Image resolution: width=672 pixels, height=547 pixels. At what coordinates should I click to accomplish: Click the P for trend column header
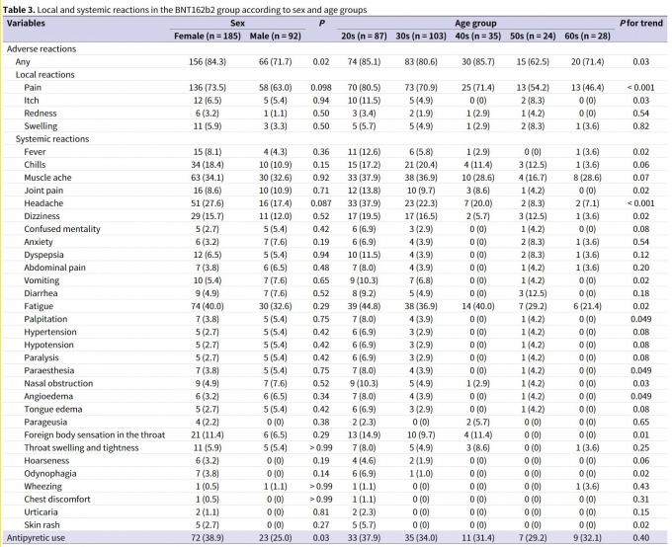[x=642, y=24]
